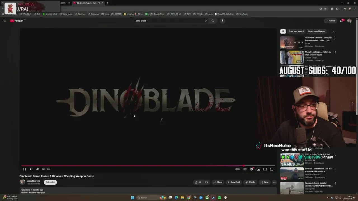Seek on the red video progress bar

click(148, 166)
